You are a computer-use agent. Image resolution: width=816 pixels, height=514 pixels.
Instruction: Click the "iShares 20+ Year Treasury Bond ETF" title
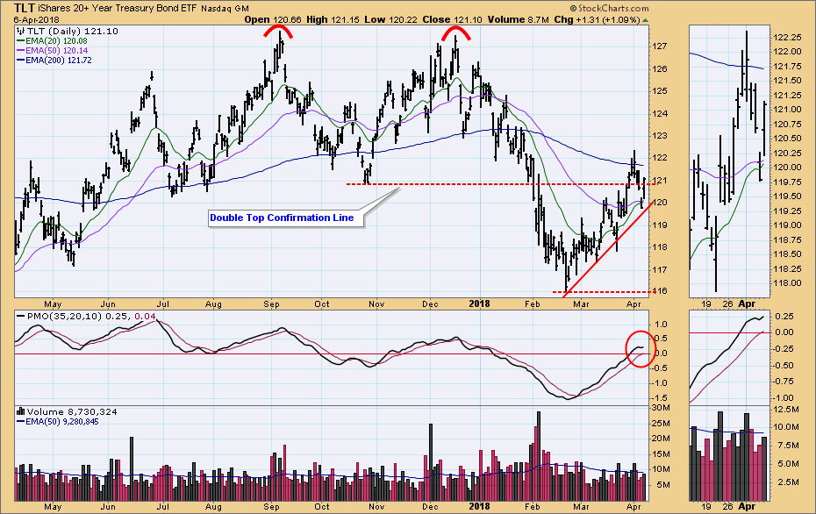[x=118, y=8]
